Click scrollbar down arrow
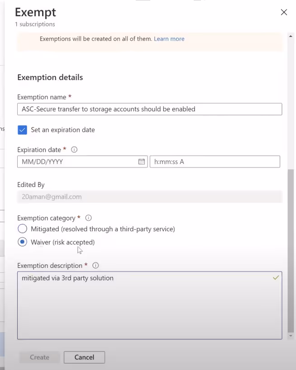The width and height of the screenshot is (296, 370). pos(291,336)
